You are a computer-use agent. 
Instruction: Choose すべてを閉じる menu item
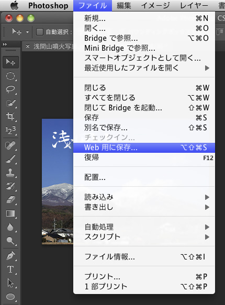coord(144,98)
